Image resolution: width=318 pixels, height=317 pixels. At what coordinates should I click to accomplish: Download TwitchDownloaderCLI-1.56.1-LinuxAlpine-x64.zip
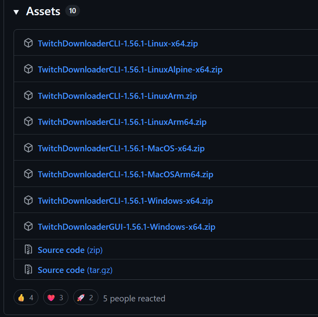(x=130, y=70)
